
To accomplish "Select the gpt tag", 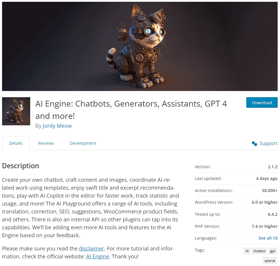I will tap(273, 251).
